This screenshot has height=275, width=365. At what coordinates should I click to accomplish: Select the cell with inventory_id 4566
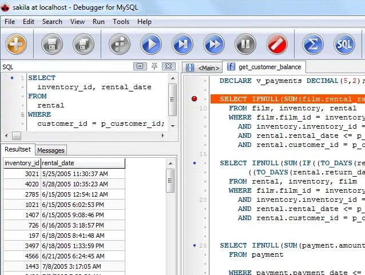click(22, 256)
